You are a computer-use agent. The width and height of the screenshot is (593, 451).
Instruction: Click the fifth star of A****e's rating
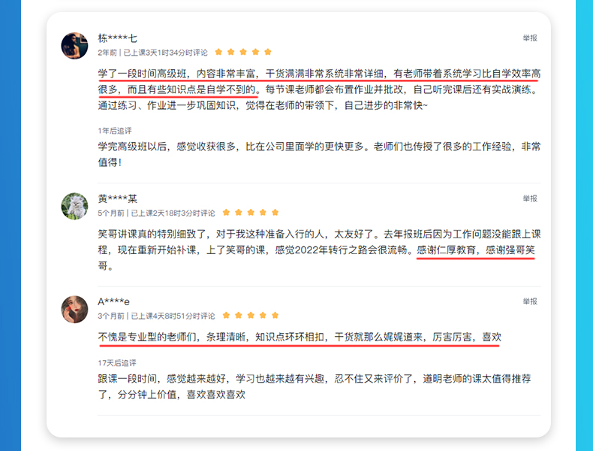(275, 316)
